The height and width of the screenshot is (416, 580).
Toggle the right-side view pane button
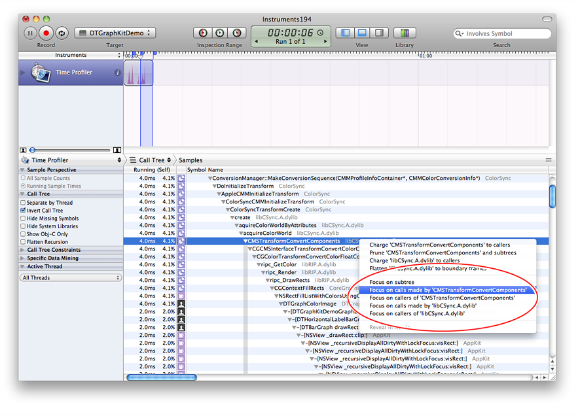[378, 33]
